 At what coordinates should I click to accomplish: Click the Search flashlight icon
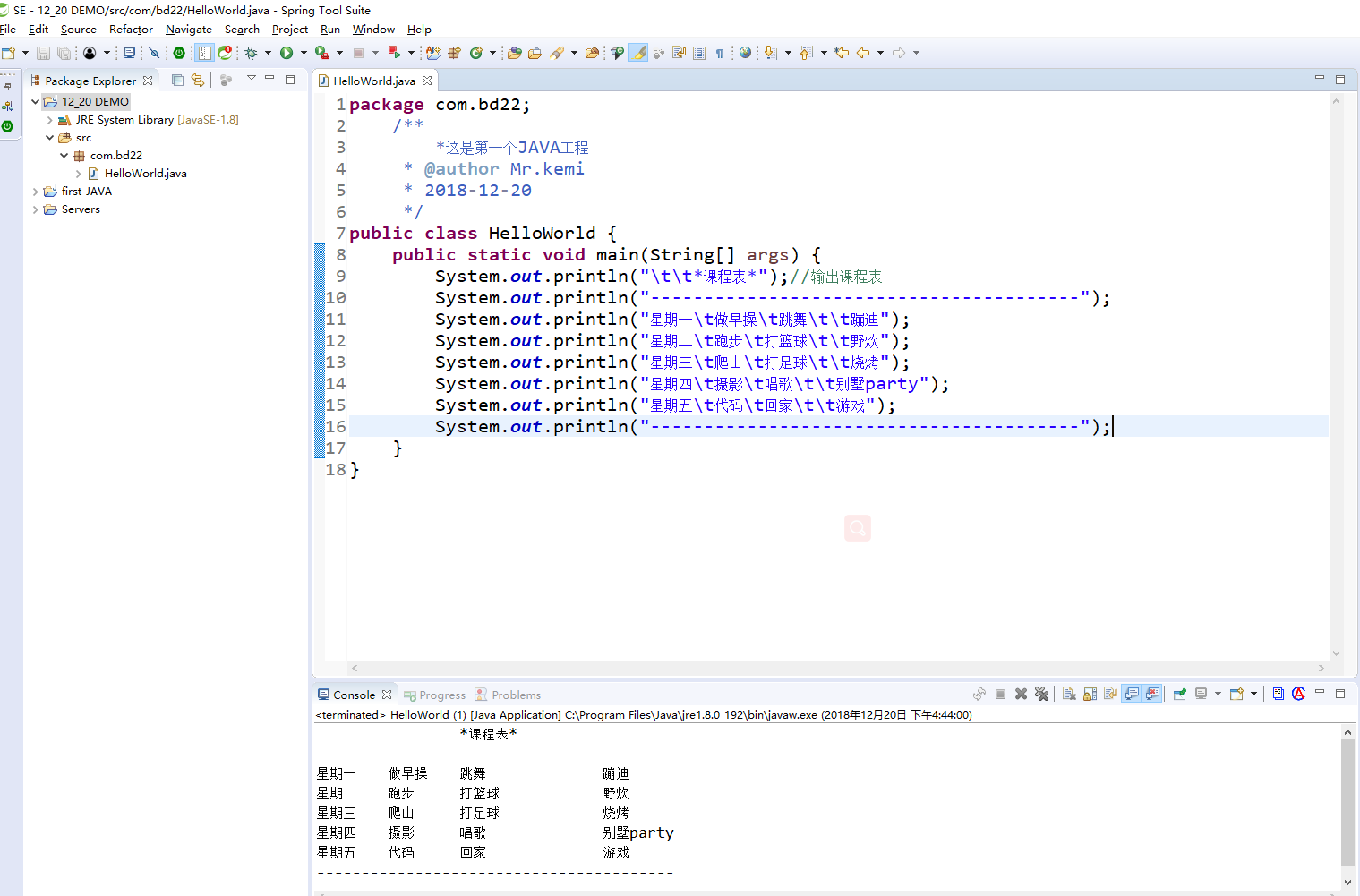(x=557, y=53)
